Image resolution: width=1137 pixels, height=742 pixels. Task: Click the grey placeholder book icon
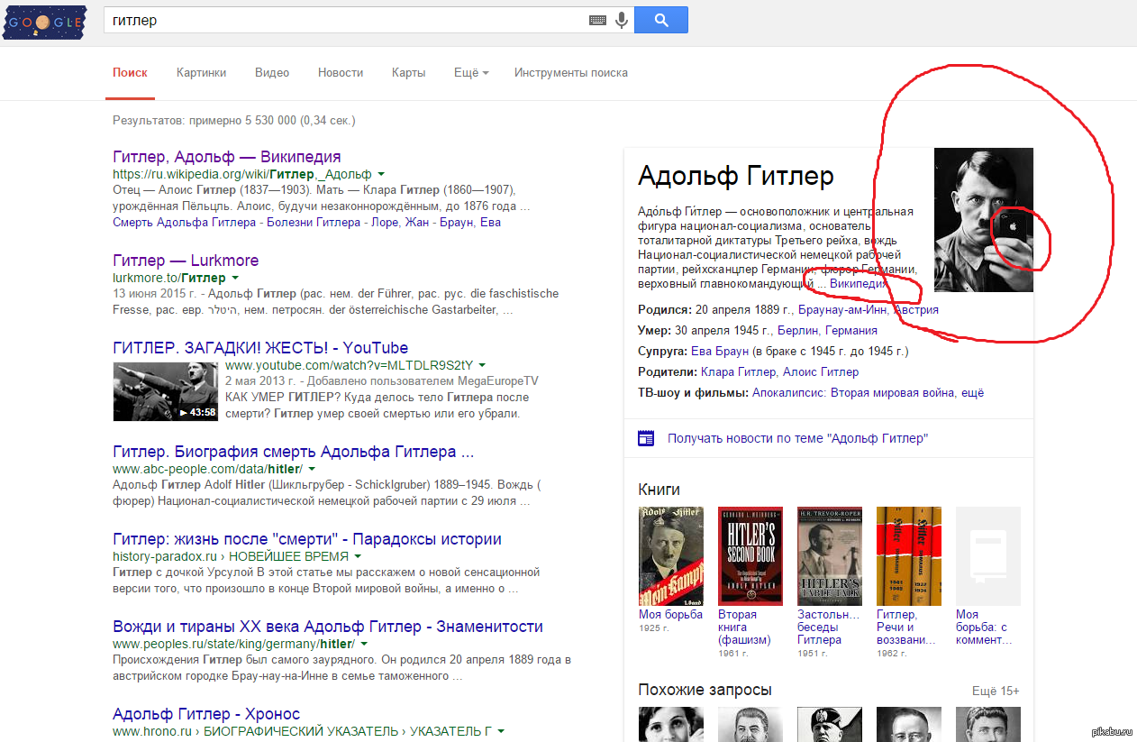(988, 555)
